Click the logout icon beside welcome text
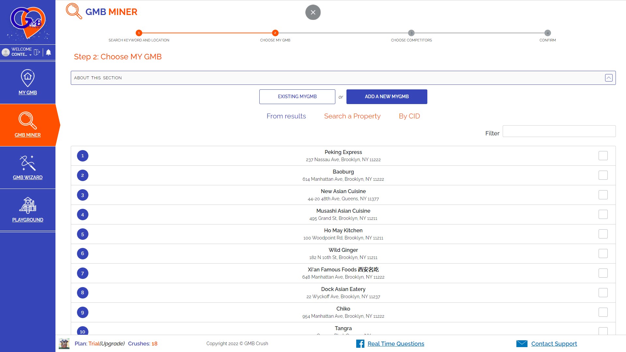Viewport: 626px width, 352px height. (x=37, y=52)
